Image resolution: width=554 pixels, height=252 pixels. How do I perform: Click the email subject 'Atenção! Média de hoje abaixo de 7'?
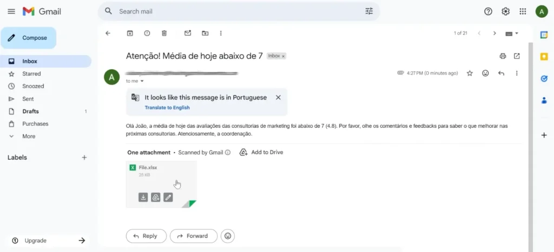pos(194,56)
